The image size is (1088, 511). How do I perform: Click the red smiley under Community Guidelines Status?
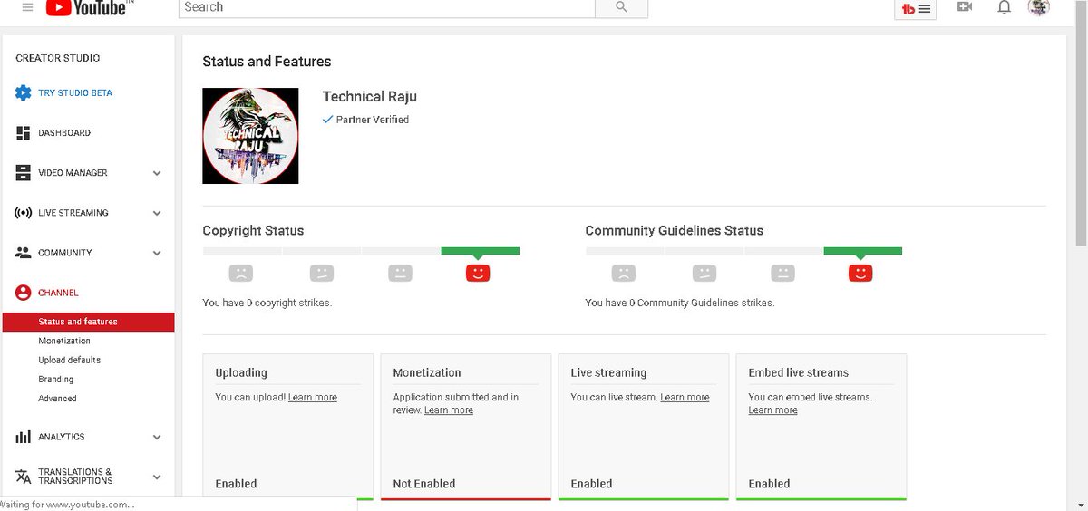(860, 272)
